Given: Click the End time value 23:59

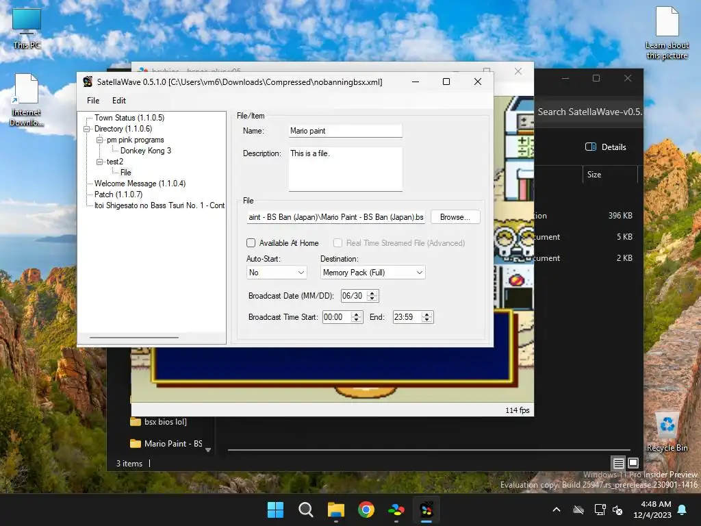Looking at the screenshot, I should tap(403, 317).
